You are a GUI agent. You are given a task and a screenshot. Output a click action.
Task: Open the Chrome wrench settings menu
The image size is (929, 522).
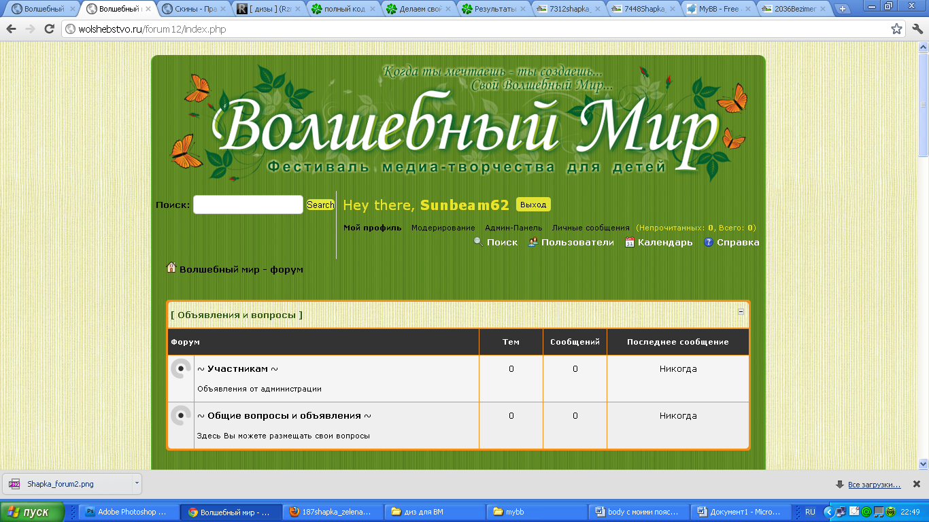point(917,29)
